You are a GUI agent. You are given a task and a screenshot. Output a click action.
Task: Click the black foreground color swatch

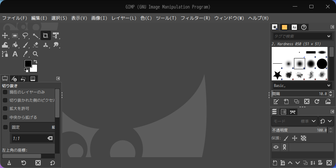pos(28,64)
